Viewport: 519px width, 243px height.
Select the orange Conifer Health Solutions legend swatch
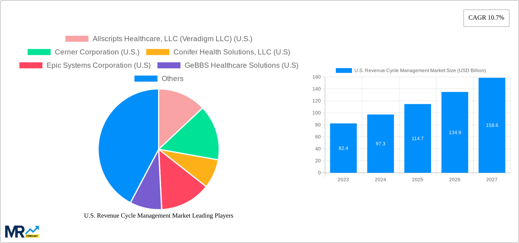click(x=157, y=52)
